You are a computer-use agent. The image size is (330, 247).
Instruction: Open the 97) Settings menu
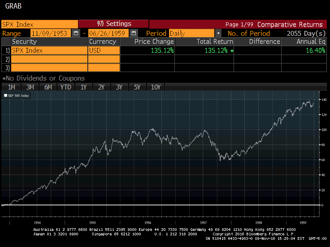(113, 24)
